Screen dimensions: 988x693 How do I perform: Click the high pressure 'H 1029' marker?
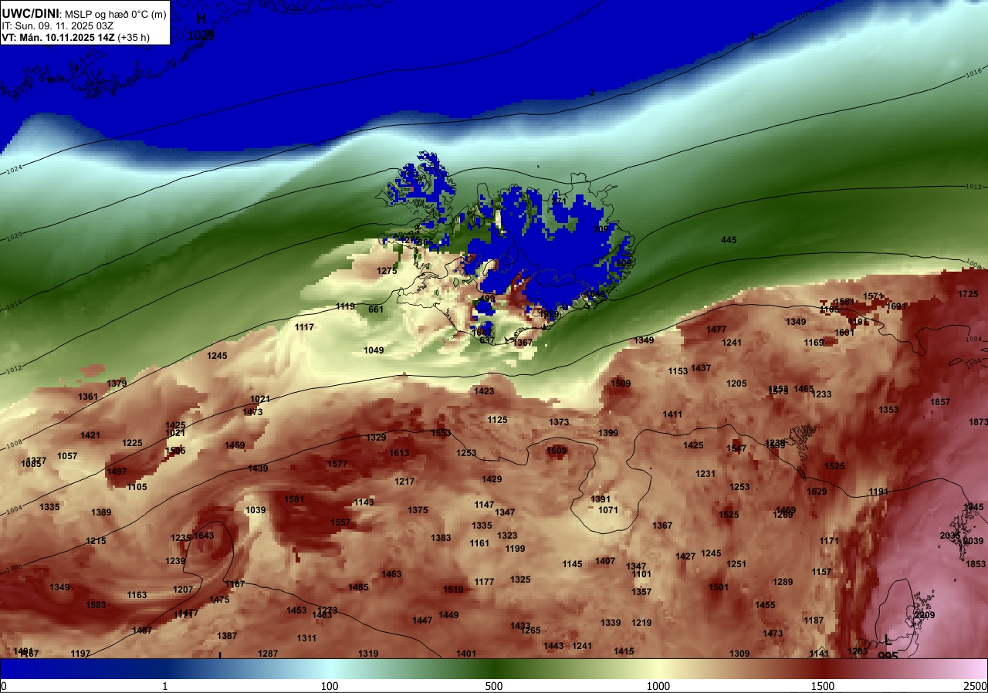pos(201,27)
